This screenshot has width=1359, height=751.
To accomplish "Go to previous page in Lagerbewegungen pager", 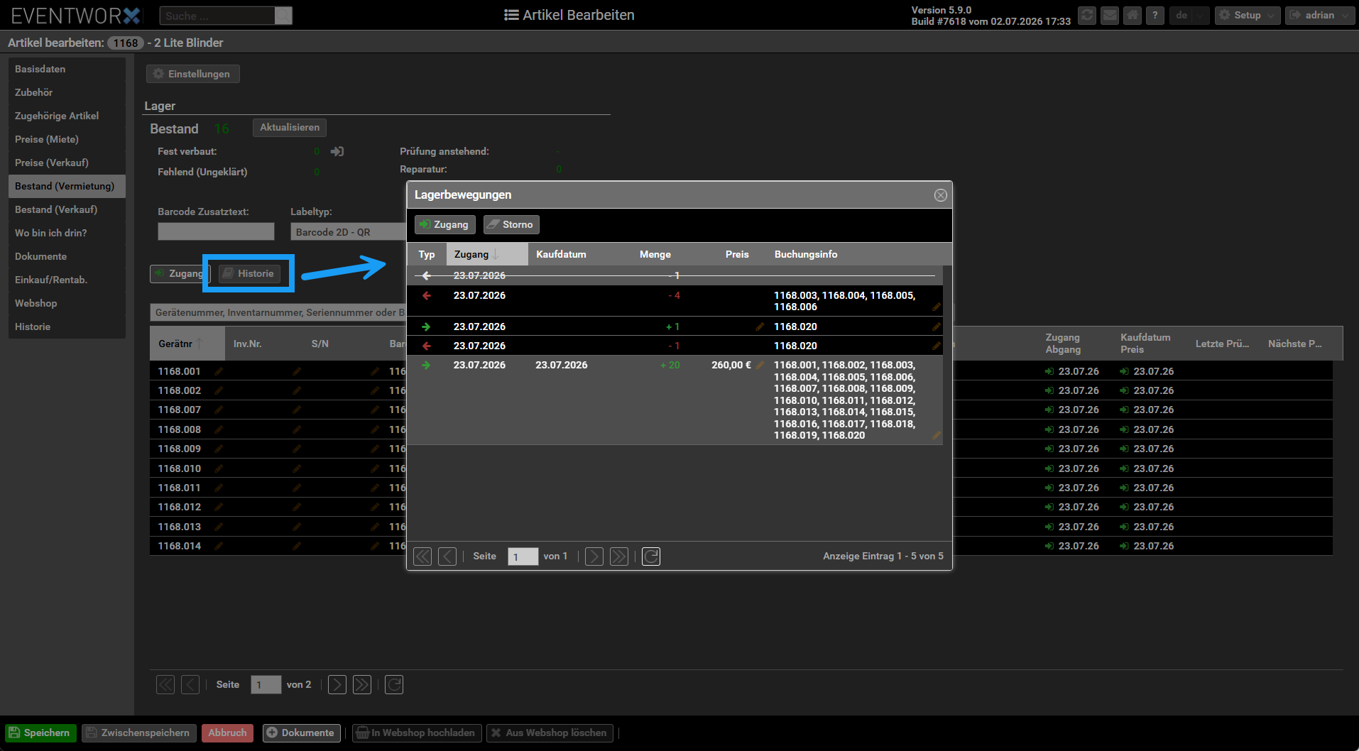I will 447,557.
